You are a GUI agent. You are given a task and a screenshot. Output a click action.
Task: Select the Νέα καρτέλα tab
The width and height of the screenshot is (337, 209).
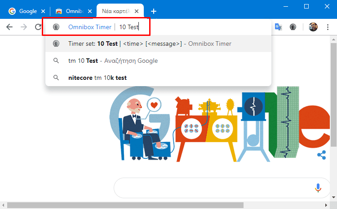120,11
